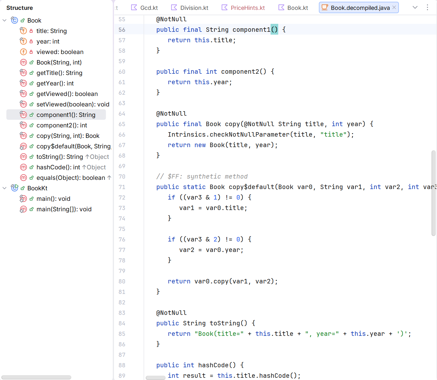Click the method icon of main(): void
The height and width of the screenshot is (380, 437).
coord(23,199)
